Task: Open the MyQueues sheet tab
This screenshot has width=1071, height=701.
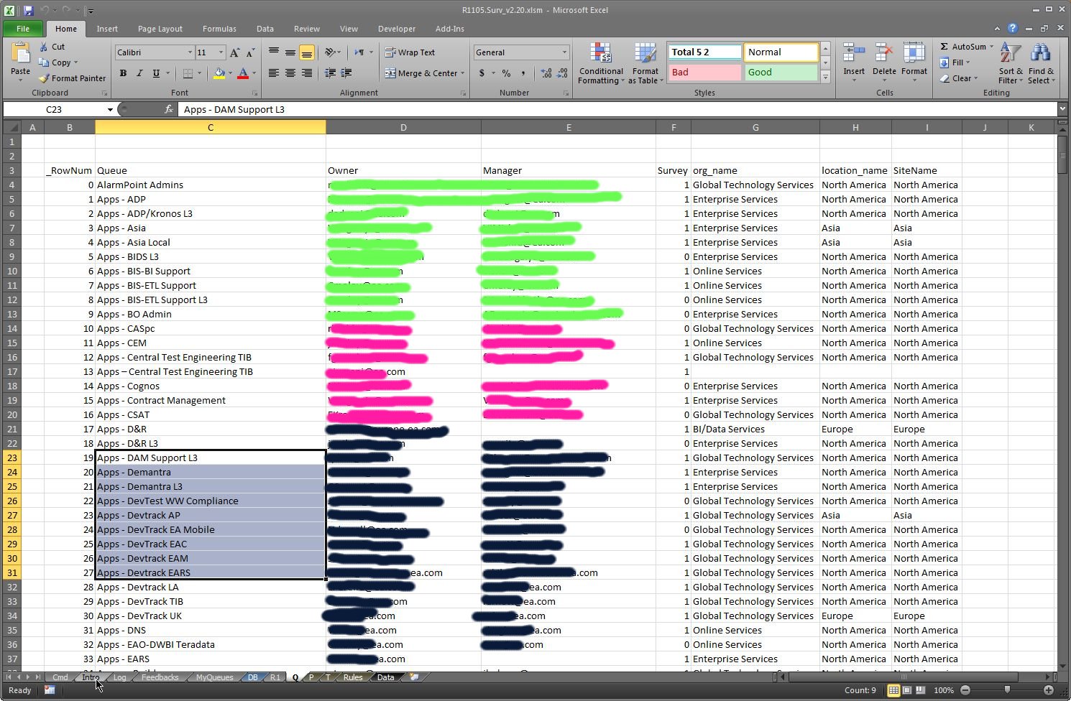Action: (214, 677)
